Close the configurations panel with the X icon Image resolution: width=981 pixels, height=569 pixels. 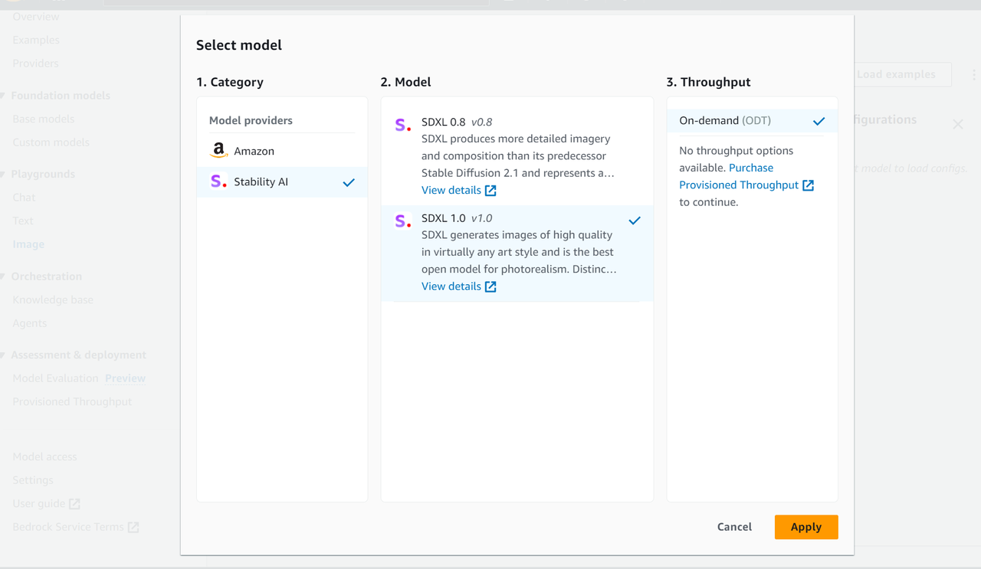958,124
